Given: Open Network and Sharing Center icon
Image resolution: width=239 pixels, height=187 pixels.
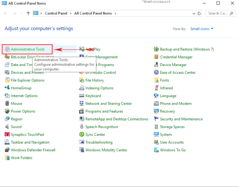Looking at the screenshot, I should (82, 103).
